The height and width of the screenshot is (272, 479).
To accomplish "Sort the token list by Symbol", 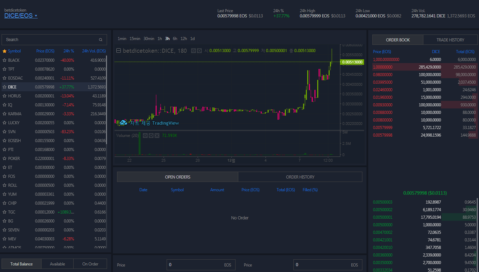I will point(14,51).
